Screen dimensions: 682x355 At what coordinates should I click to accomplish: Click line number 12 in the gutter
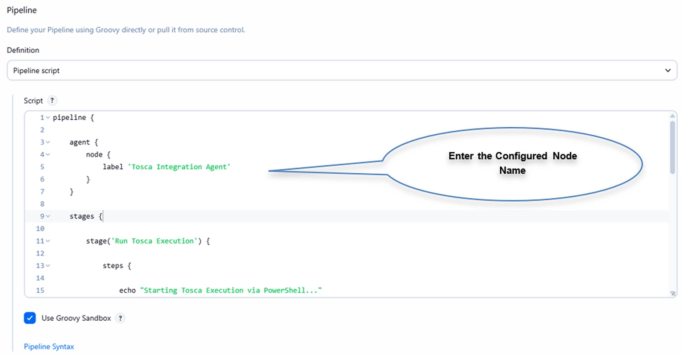[40, 253]
